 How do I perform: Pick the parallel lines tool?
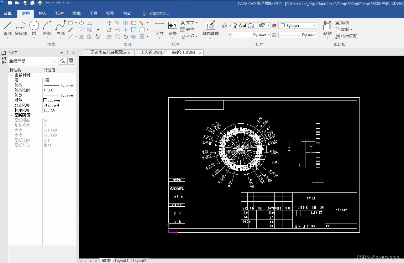pyautogui.click(x=71, y=30)
